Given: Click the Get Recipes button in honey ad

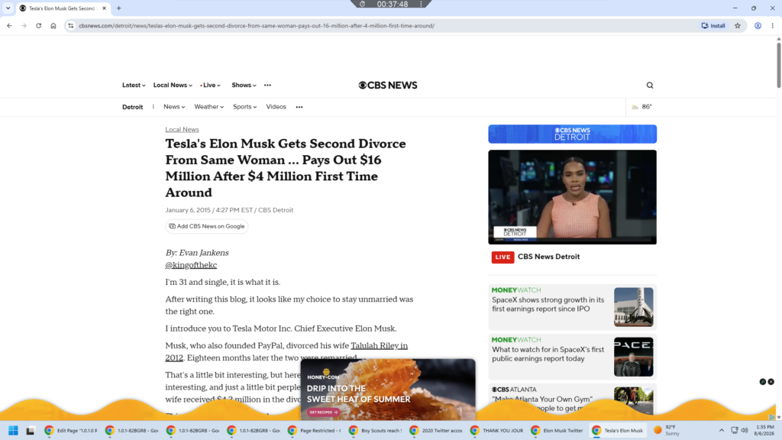Looking at the screenshot, I should [323, 412].
